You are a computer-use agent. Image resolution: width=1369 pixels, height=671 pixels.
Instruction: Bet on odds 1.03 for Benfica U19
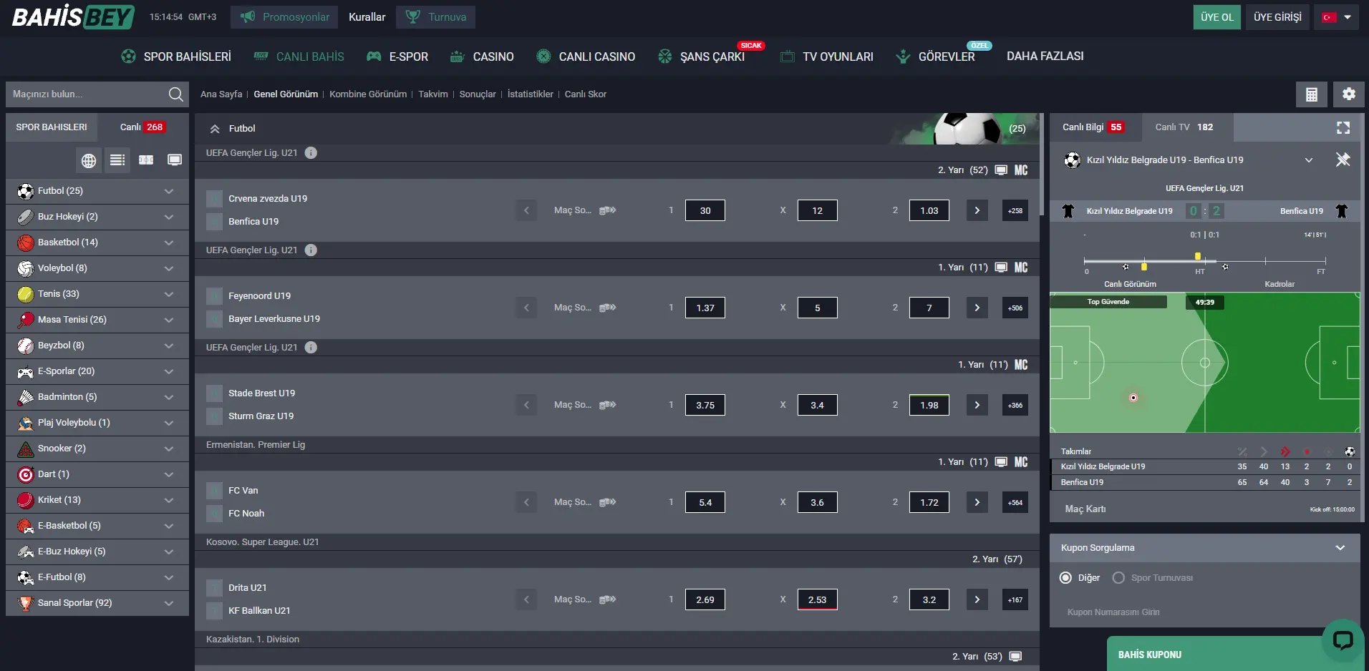929,210
